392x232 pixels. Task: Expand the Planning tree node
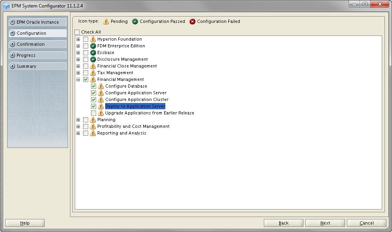pos(78,120)
